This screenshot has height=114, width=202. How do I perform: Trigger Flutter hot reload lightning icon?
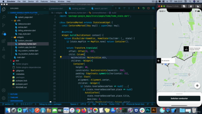tap(139, 8)
